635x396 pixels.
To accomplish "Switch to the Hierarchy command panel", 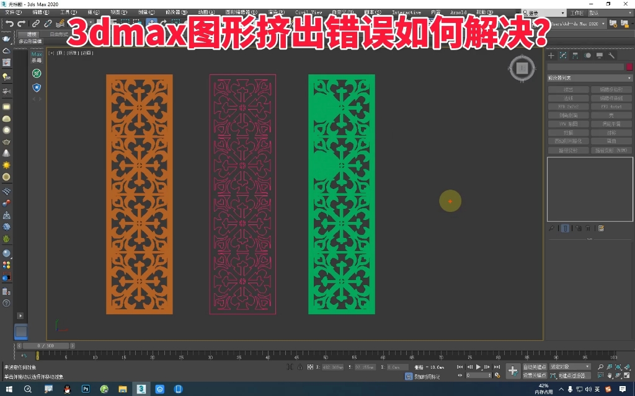I will [x=575, y=55].
